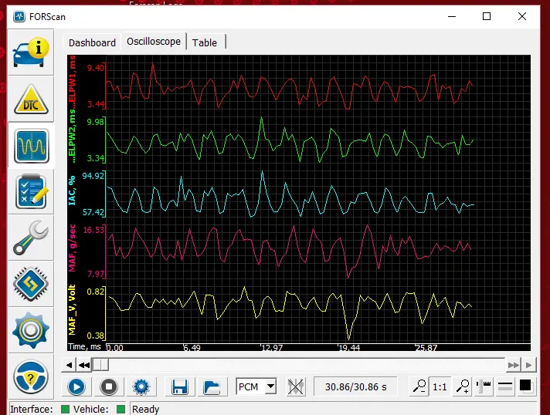Open the background color swatch
Viewport: 550px width, 415px height.
pyautogui.click(x=526, y=386)
